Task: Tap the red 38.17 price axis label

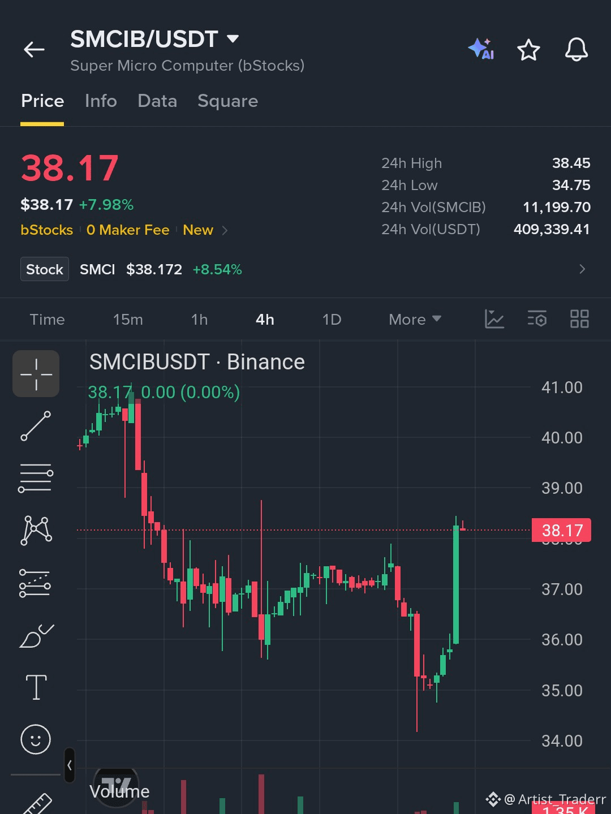Action: tap(561, 530)
